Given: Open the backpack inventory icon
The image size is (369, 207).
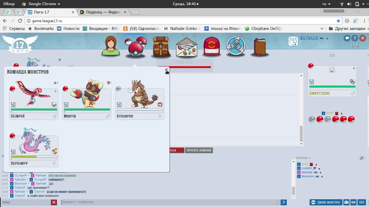Looking at the screenshot, I should point(161,47).
